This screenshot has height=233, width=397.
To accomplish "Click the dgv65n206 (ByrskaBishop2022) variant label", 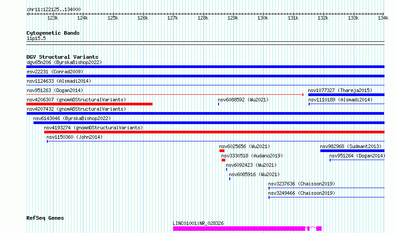I will point(64,62).
